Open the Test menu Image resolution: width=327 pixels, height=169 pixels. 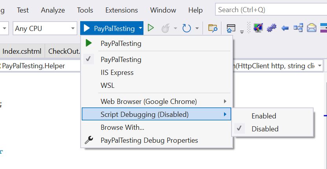[x=23, y=10]
